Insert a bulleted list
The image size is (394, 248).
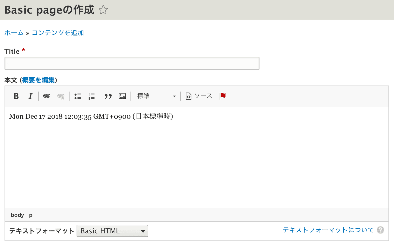click(x=78, y=96)
